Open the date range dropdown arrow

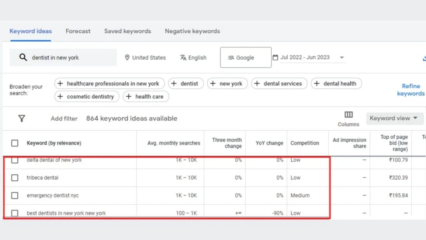tap(342, 57)
